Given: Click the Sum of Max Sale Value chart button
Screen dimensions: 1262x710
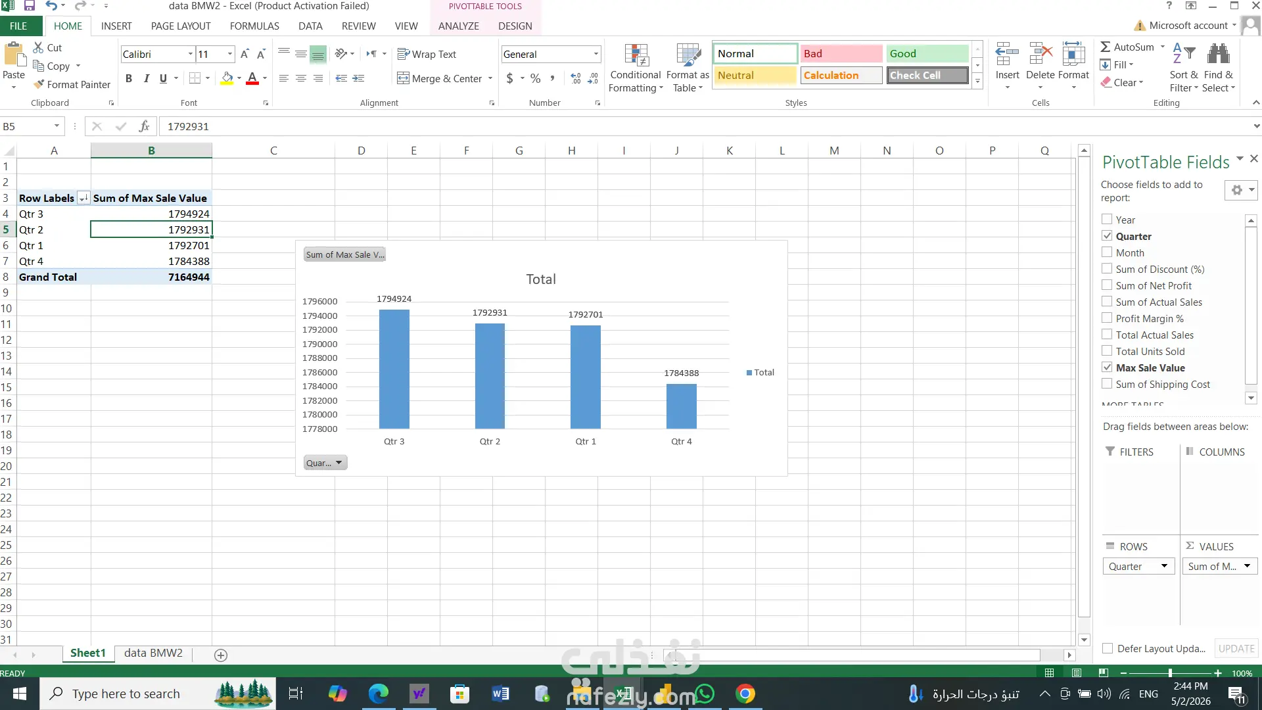Looking at the screenshot, I should (344, 254).
